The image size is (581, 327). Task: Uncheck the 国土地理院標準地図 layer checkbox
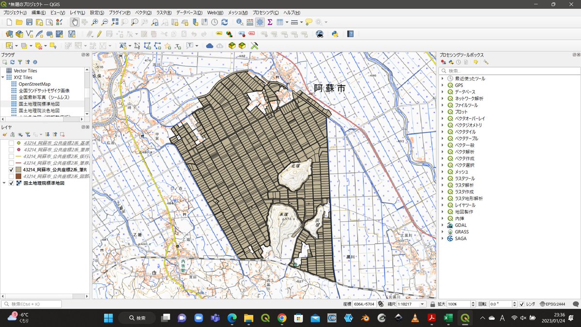[x=11, y=184]
